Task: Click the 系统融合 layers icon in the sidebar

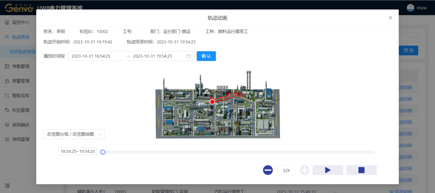Action: tap(7, 125)
